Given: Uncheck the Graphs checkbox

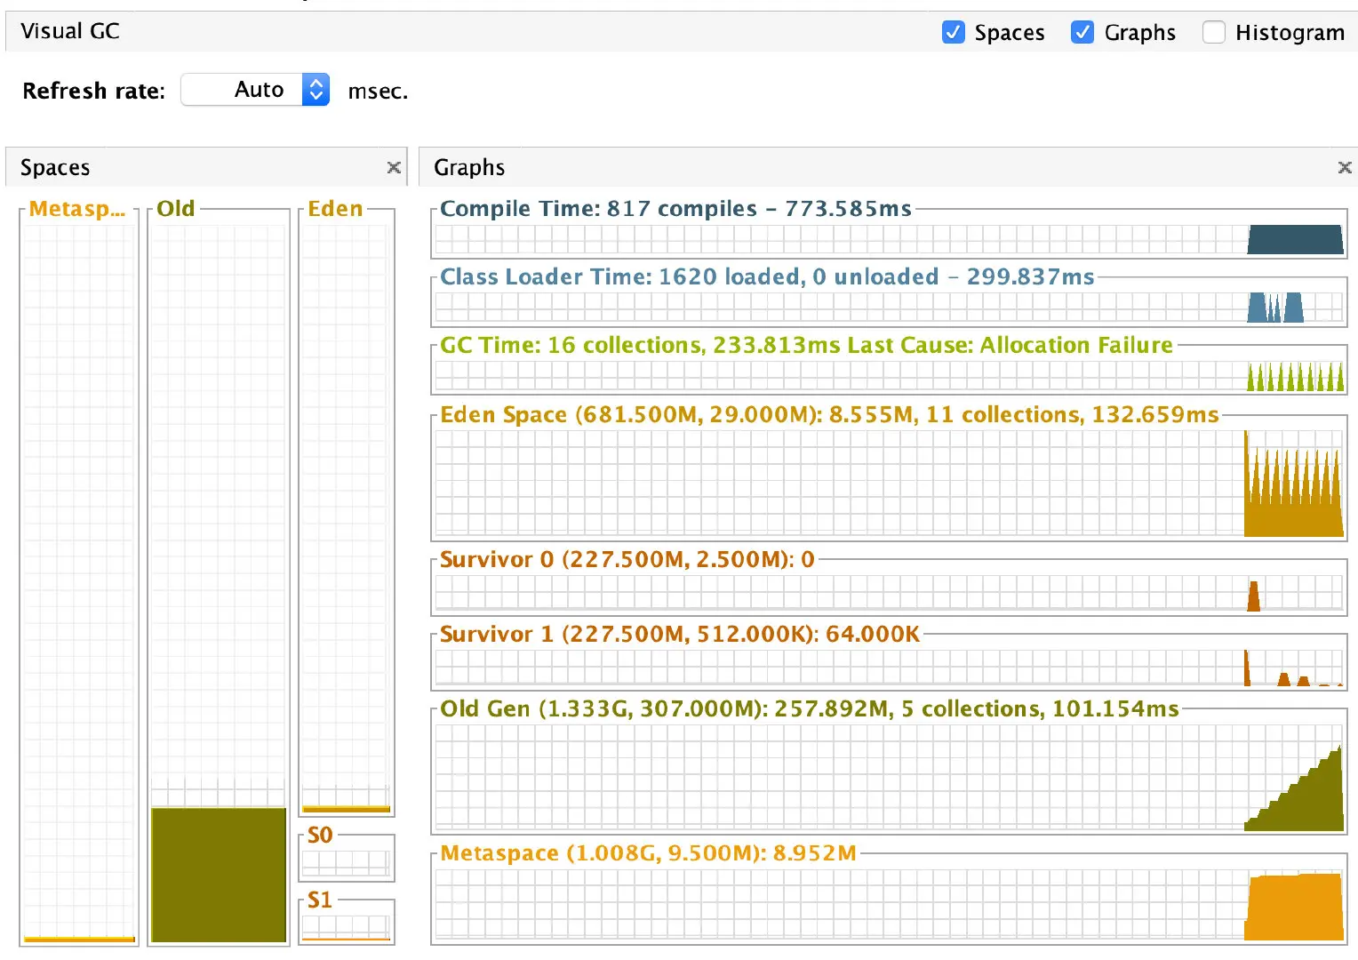Looking at the screenshot, I should click(x=1082, y=32).
